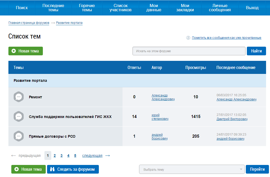The image size is (270, 177).
Task: Mark all messages as read link
Action: pyautogui.click(x=226, y=38)
